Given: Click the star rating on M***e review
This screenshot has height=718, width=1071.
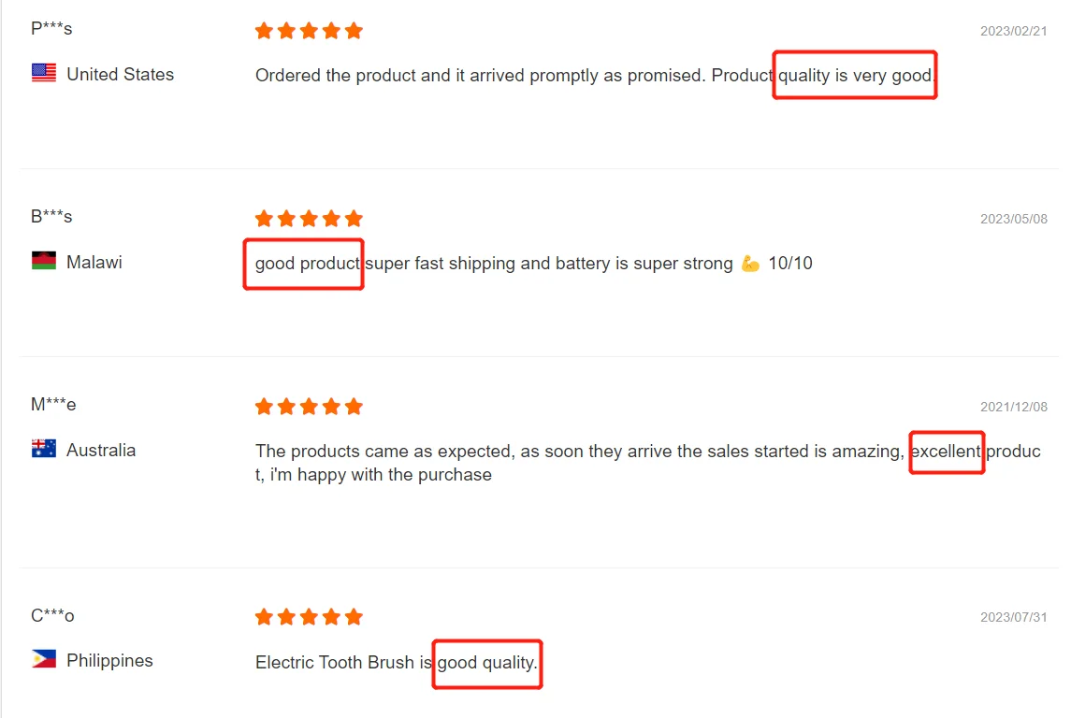Looking at the screenshot, I should click(309, 407).
